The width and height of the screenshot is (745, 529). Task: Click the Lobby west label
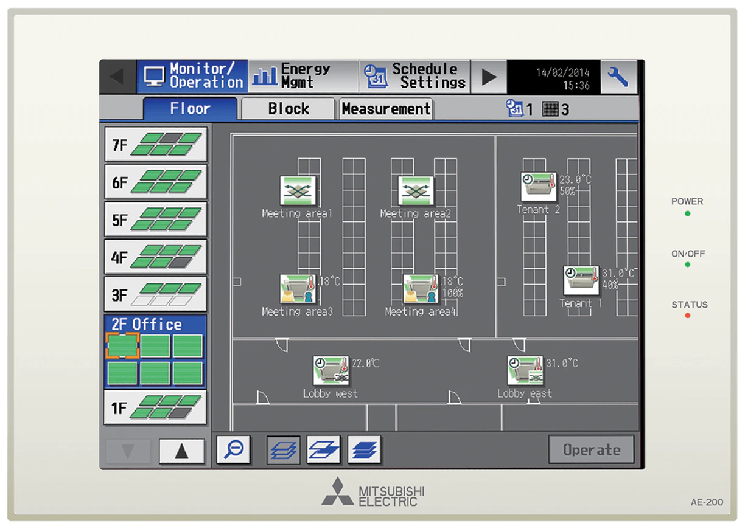click(x=331, y=393)
